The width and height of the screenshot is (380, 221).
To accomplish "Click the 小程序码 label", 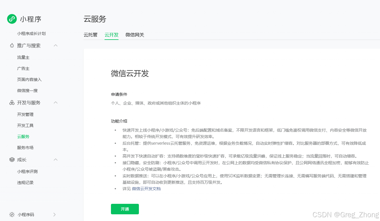I will (26, 215).
